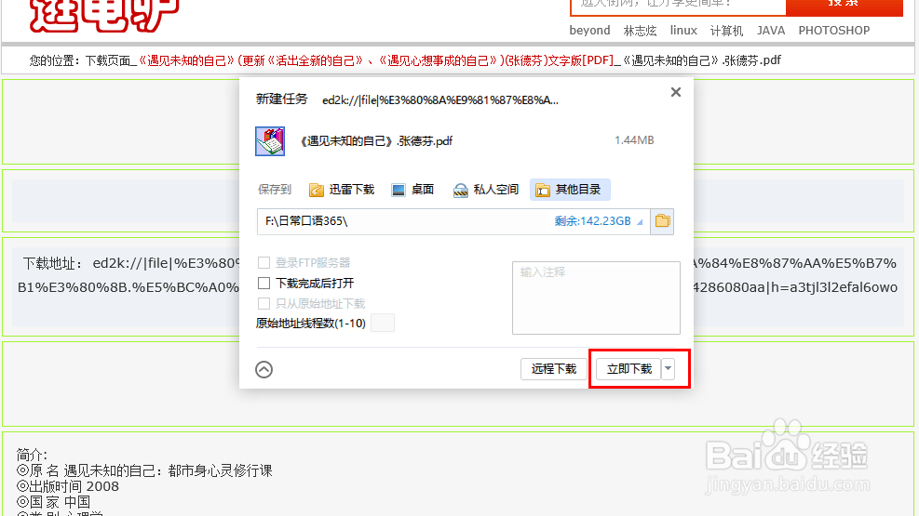Expand the save path history dropdown arrow
The width and height of the screenshot is (919, 516).
tap(640, 221)
